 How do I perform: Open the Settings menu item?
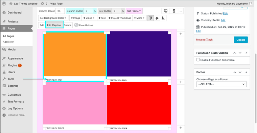click(x=13, y=86)
